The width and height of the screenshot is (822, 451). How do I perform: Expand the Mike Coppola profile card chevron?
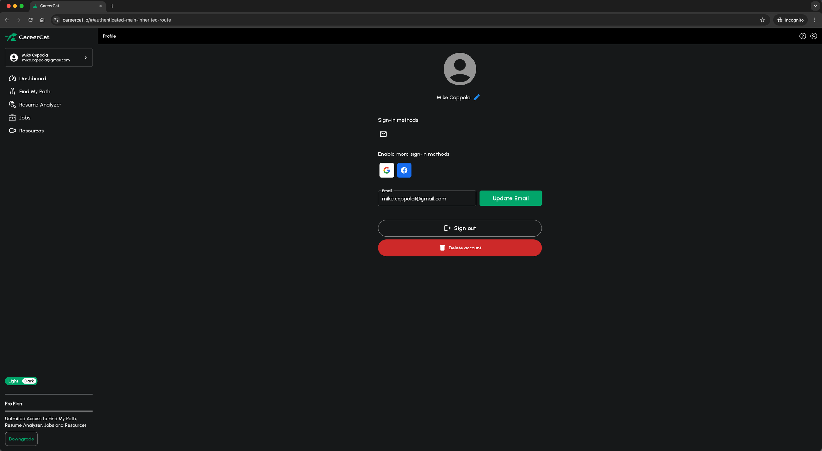[x=86, y=57]
